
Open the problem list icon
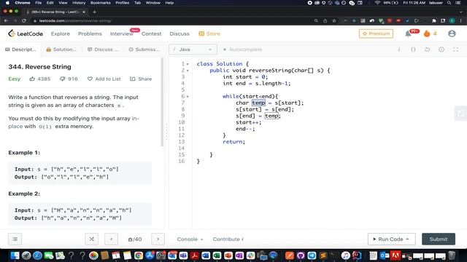point(15,239)
